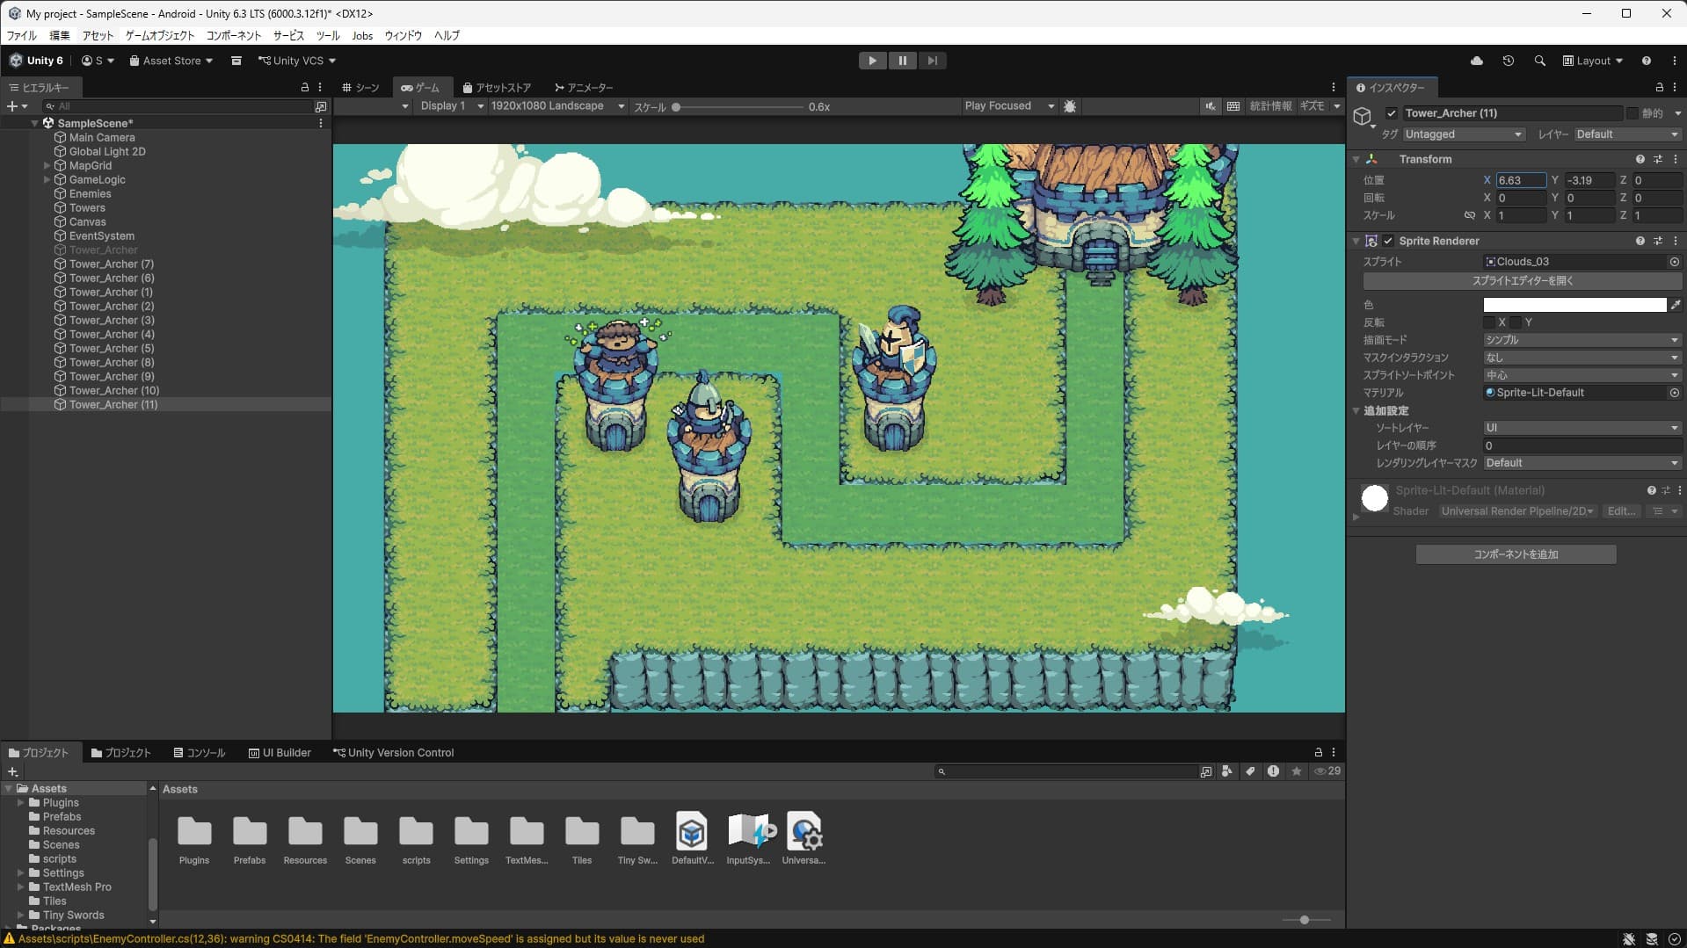
Task: Expand the MapGrid hierarchy item
Action: 47,166
